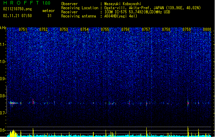The height and width of the screenshot is (137, 215).
Task: Select the file name 0211210750.png
Action: pos(17,9)
